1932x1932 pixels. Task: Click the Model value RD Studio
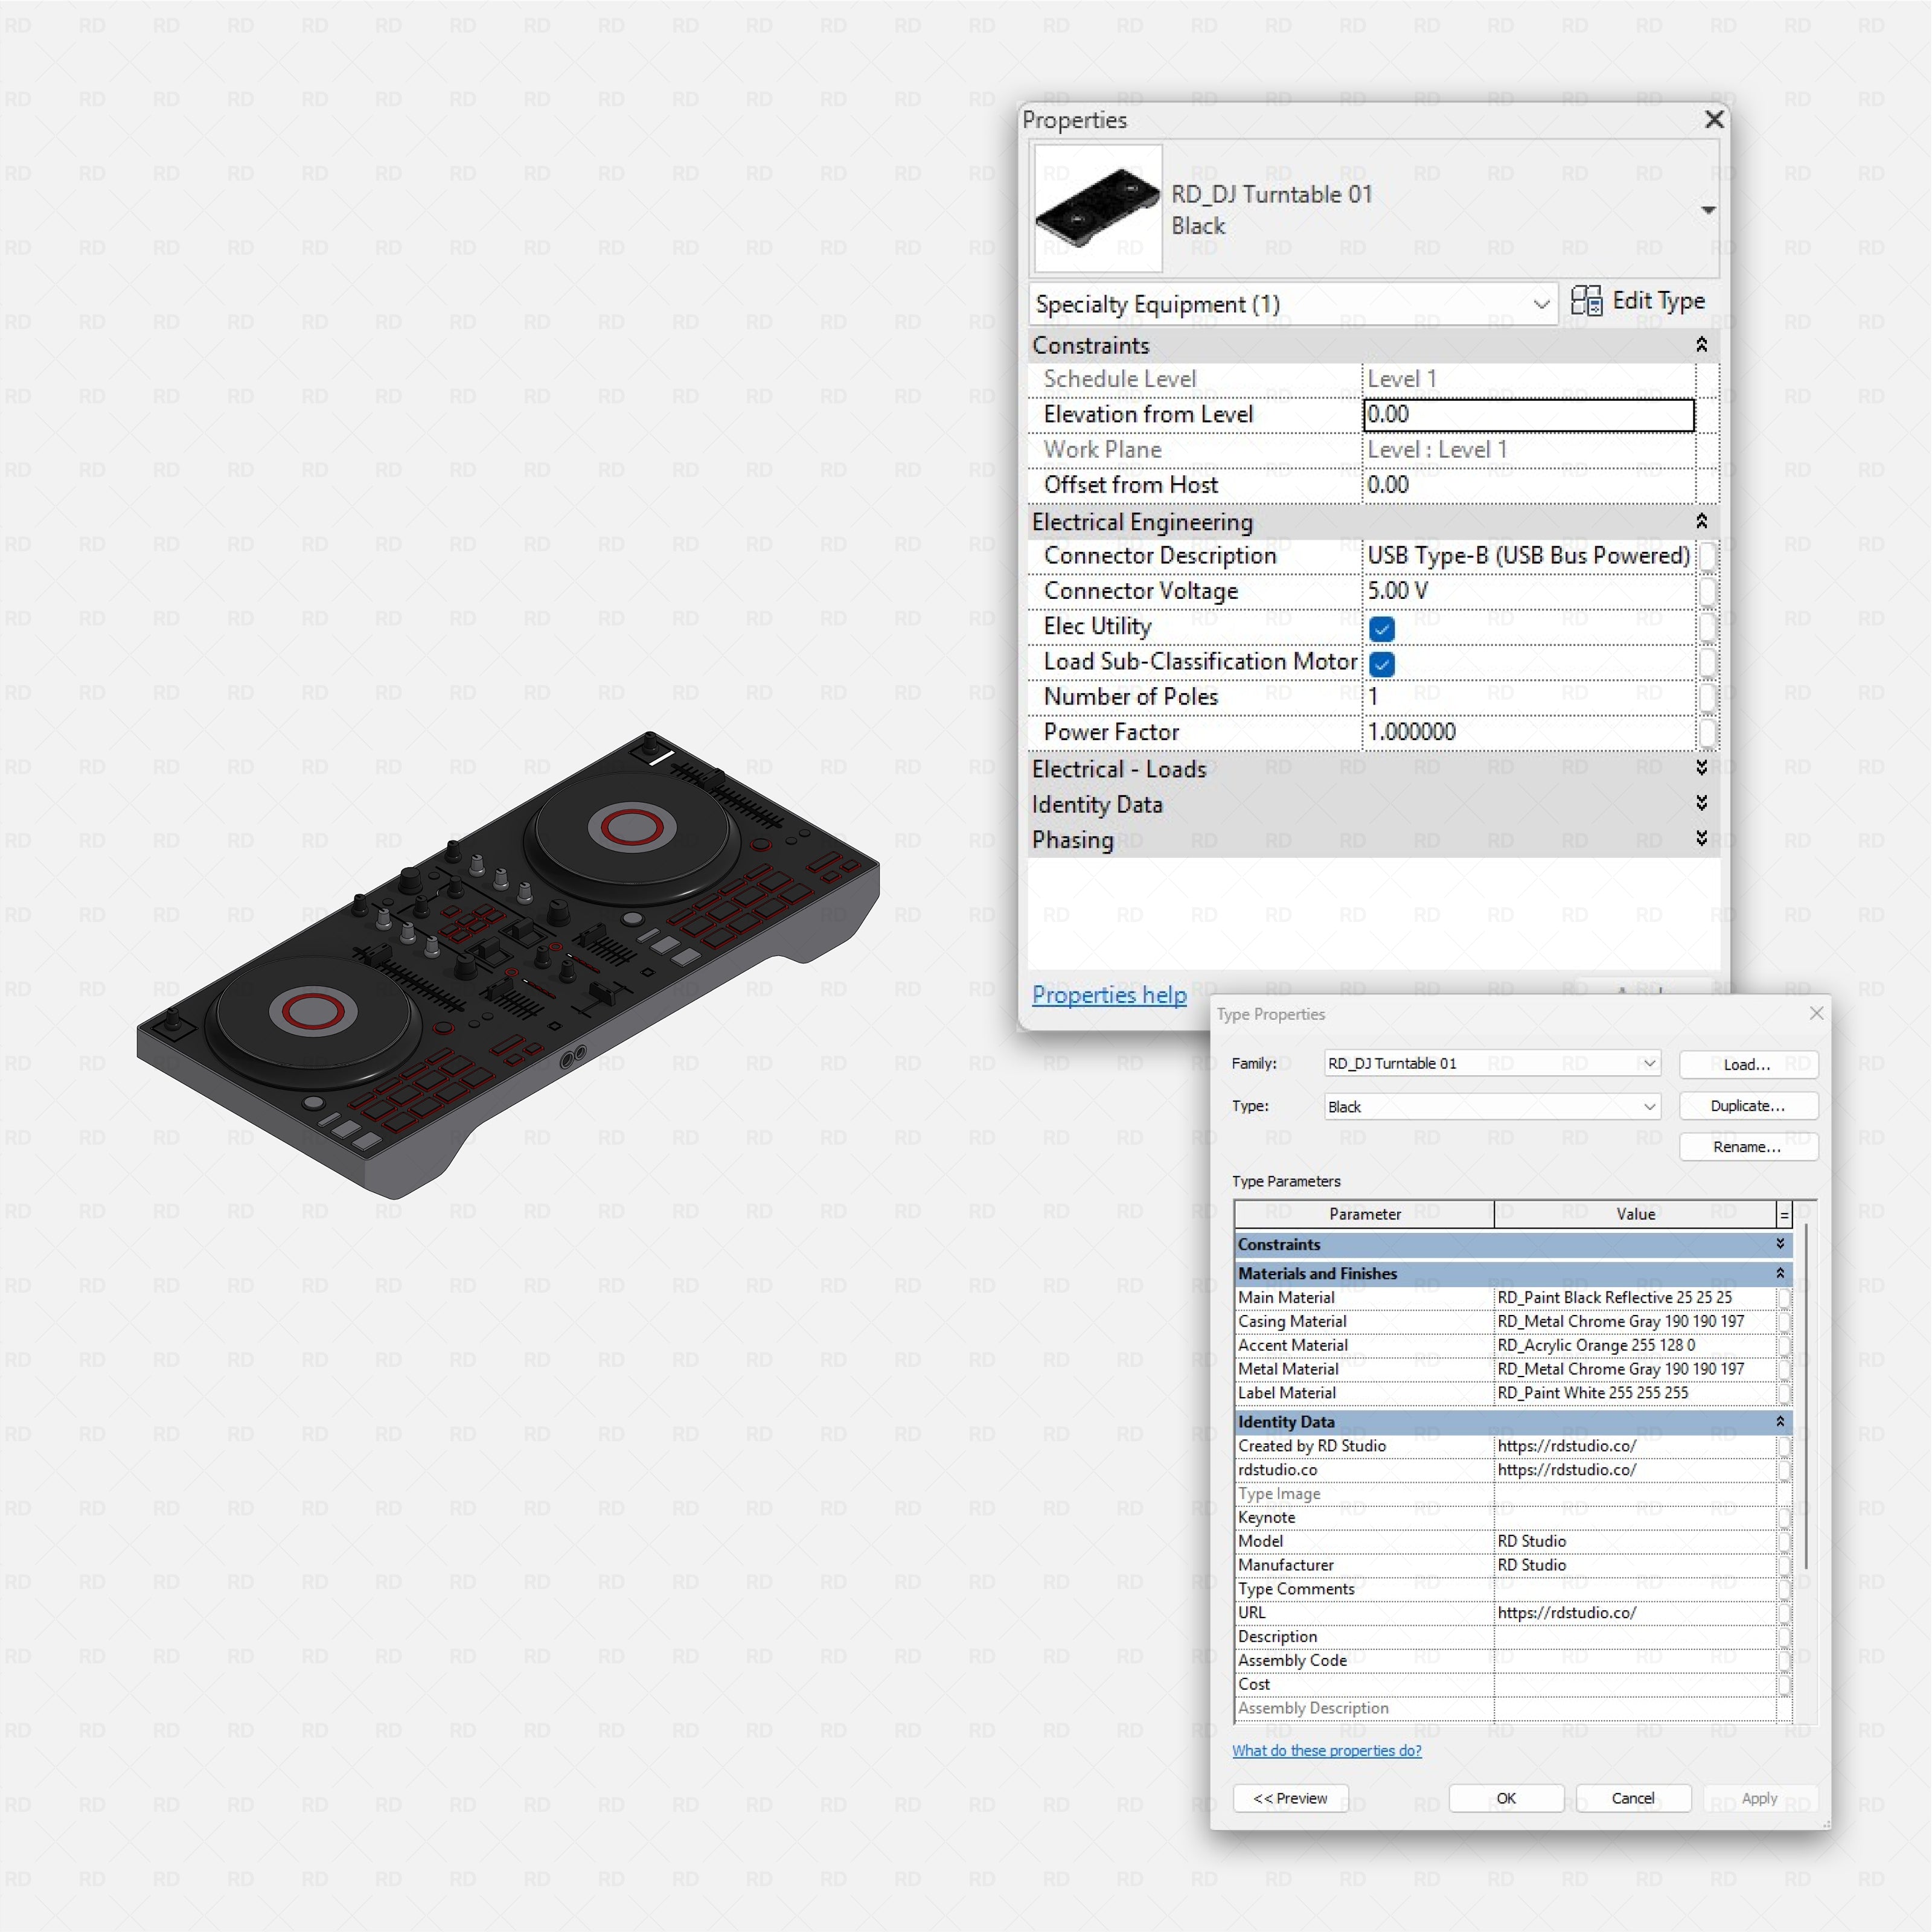click(x=1634, y=1541)
